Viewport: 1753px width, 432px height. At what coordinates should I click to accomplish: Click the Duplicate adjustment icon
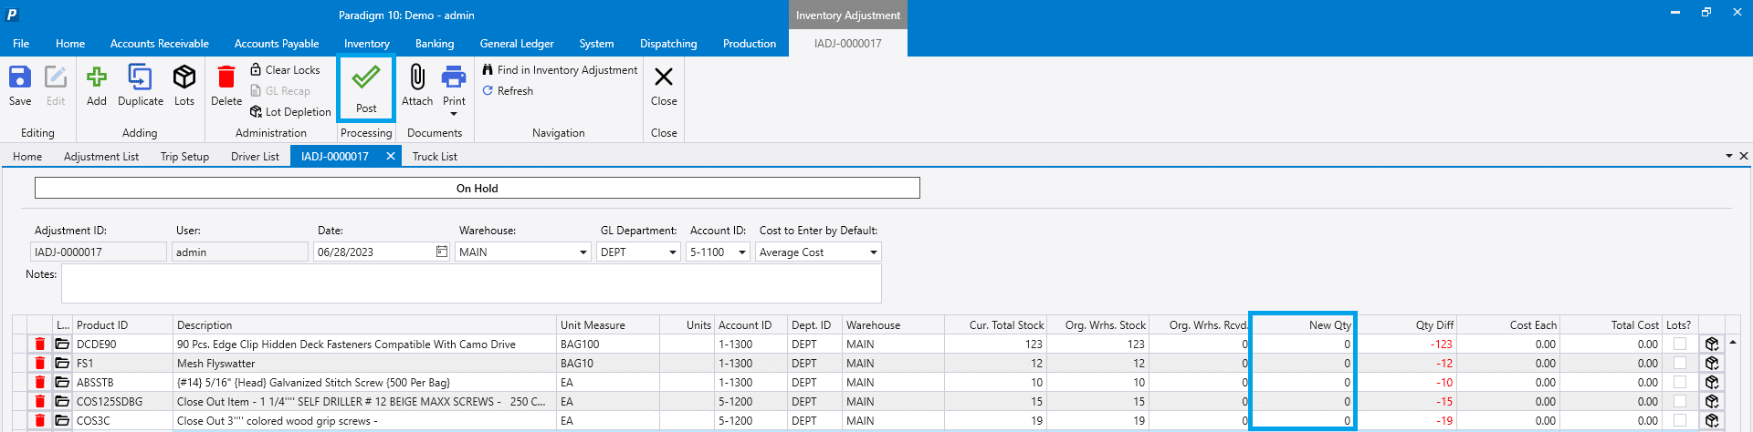tap(140, 78)
